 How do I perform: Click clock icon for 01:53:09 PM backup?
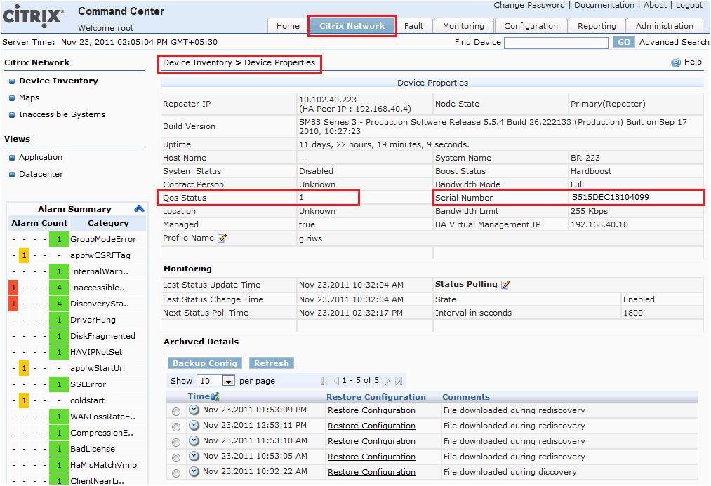pyautogui.click(x=194, y=410)
